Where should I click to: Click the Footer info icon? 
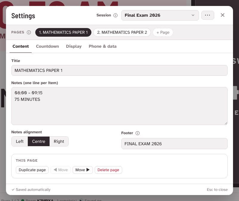click(137, 133)
